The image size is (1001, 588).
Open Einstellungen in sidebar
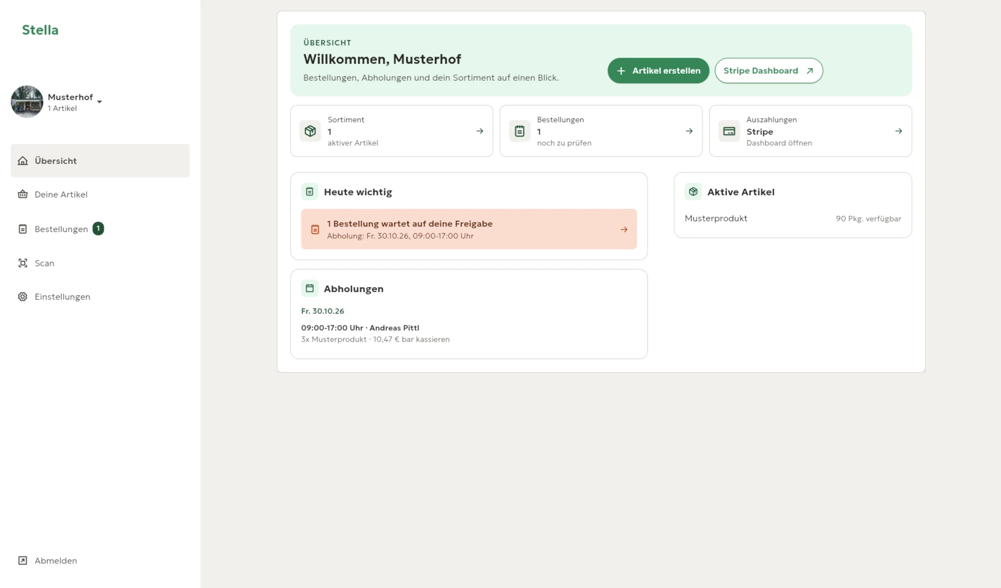[x=100, y=297]
